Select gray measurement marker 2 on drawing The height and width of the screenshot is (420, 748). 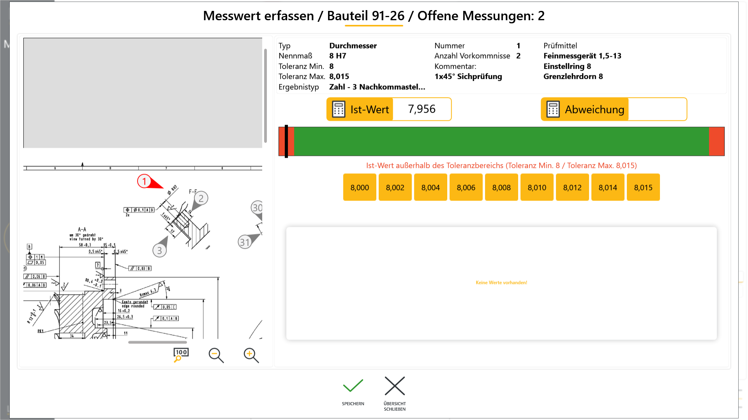(x=201, y=198)
